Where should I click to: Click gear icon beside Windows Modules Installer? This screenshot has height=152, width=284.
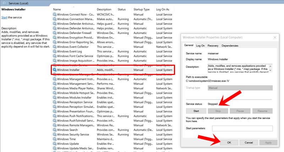[55, 97]
